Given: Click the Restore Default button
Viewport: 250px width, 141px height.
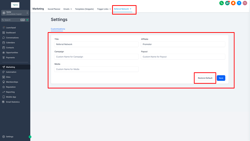Looking at the screenshot, I should (x=205, y=78).
